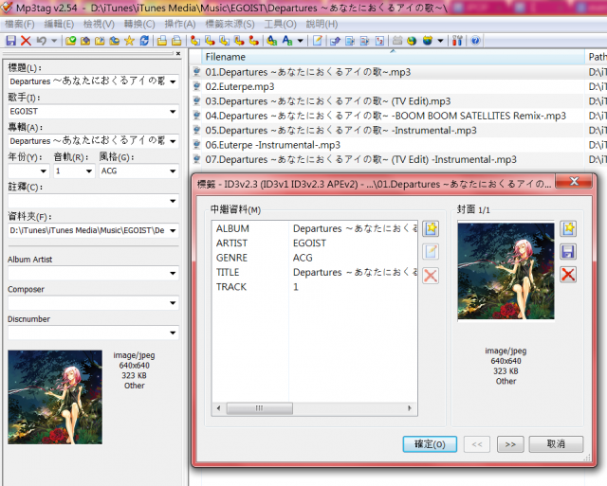Click the left arrow of metadata list scrollbar

pyautogui.click(x=219, y=408)
